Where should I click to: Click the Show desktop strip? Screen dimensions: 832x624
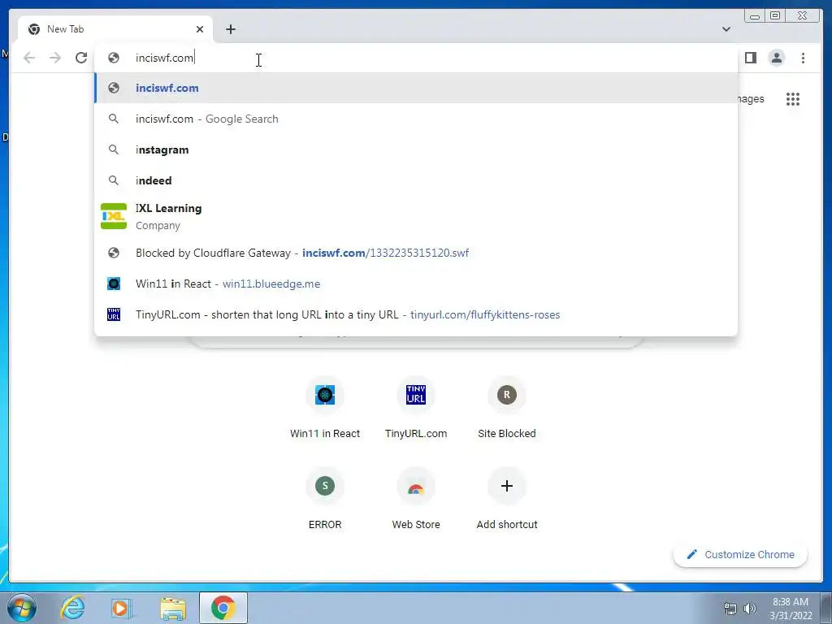tap(826, 608)
